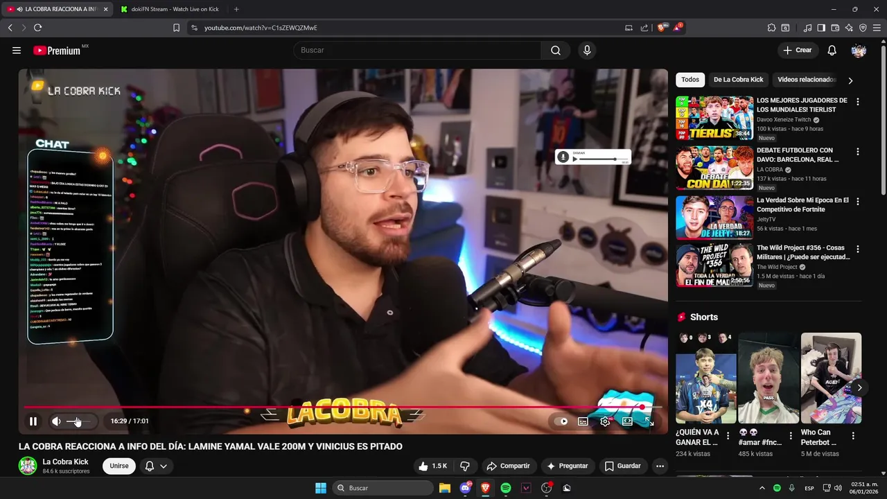Image resolution: width=887 pixels, height=499 pixels.
Task: Switch to dokiFN Stream Kick browser tab
Action: [x=169, y=9]
